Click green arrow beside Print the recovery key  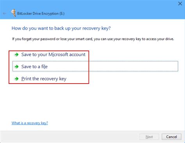[x=16, y=79]
